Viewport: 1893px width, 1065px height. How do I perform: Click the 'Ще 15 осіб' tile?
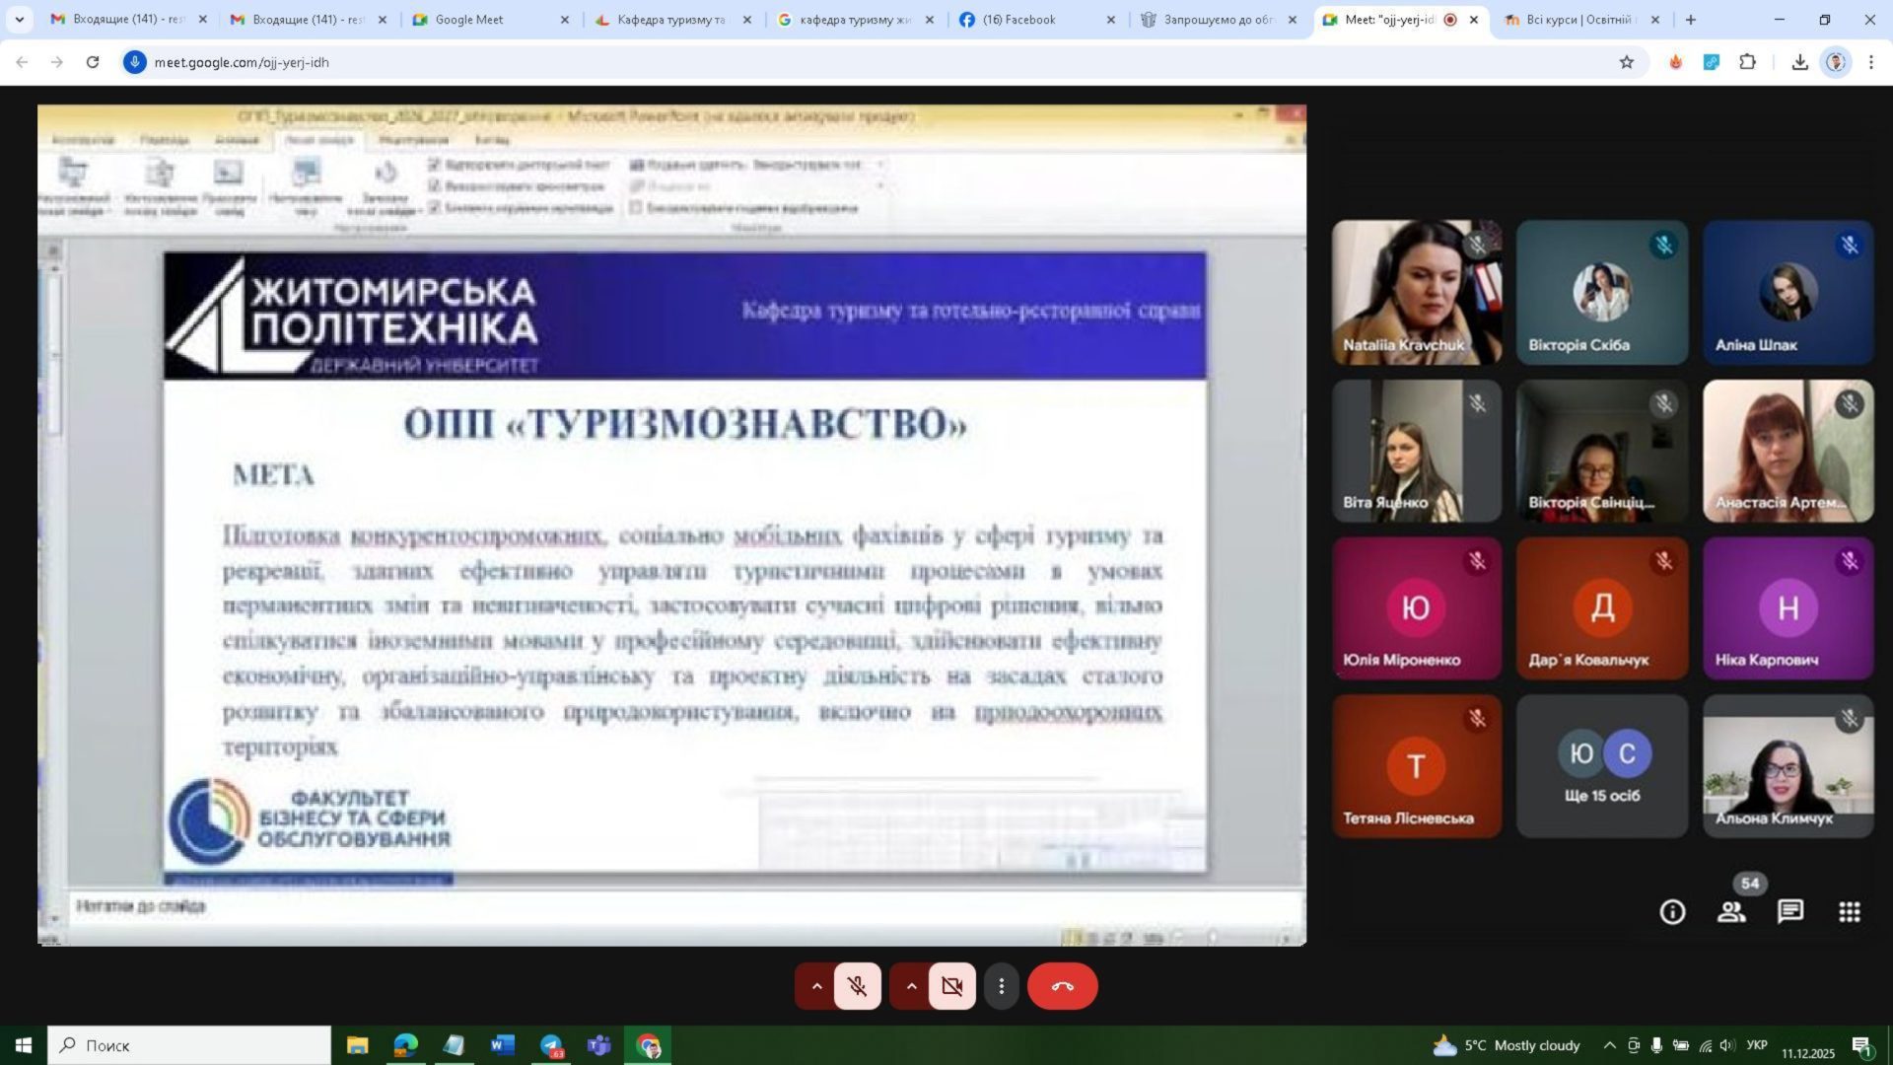pos(1601,766)
